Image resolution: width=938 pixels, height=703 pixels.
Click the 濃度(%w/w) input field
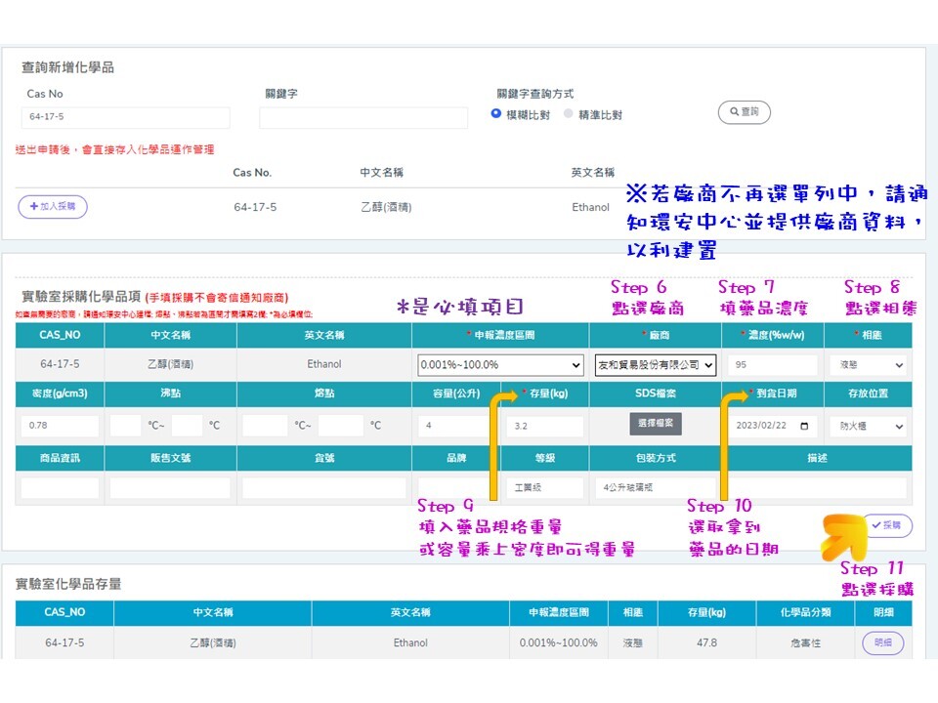pyautogui.click(x=772, y=365)
